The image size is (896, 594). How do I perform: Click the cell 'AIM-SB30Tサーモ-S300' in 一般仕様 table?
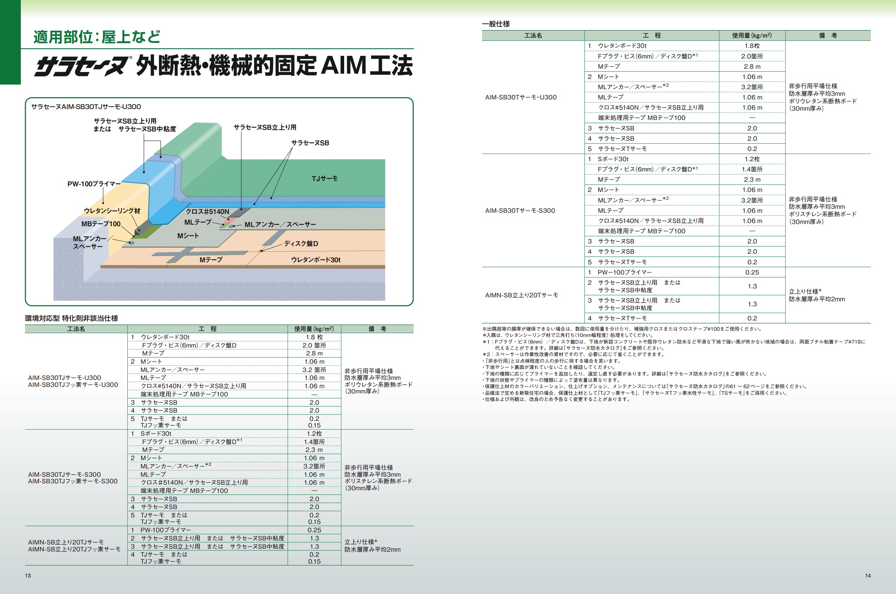click(x=520, y=211)
